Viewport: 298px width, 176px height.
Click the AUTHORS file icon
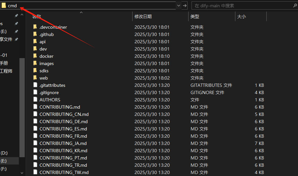point(35,100)
